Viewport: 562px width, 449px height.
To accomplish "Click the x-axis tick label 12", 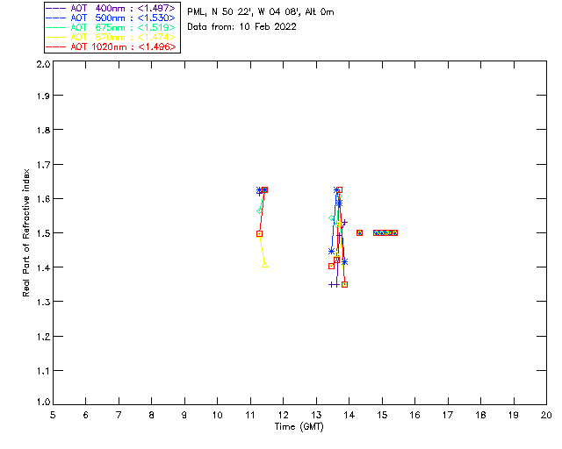I will click(x=283, y=415).
